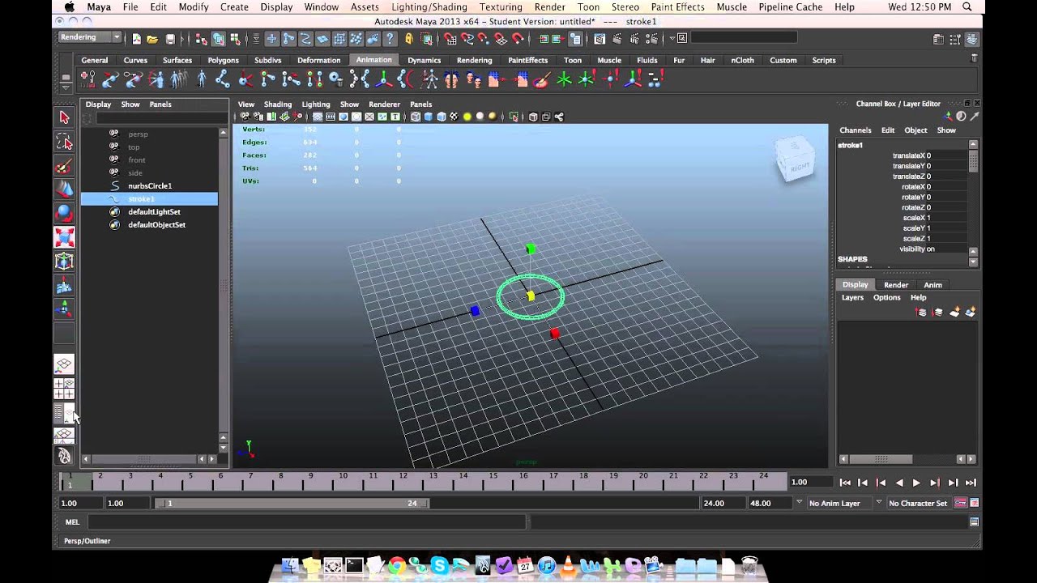Open the Pipeline Cache menu
1037x583 pixels.
(x=790, y=6)
